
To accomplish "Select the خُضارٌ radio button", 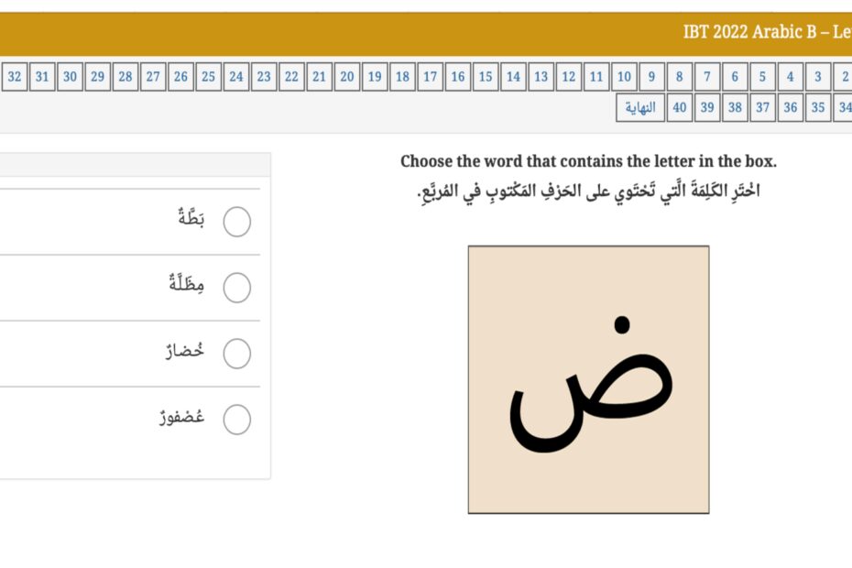I will [x=237, y=354].
